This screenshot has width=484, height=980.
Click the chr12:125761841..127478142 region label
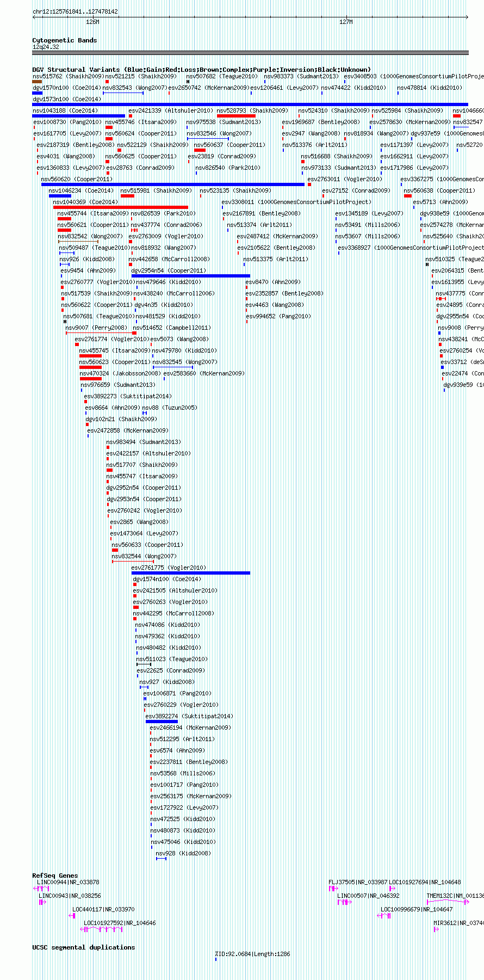(75, 11)
